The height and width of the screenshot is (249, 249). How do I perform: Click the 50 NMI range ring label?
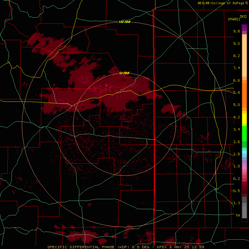pyautogui.click(x=124, y=73)
